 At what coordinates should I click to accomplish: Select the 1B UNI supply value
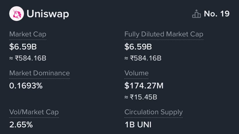tap(138, 124)
